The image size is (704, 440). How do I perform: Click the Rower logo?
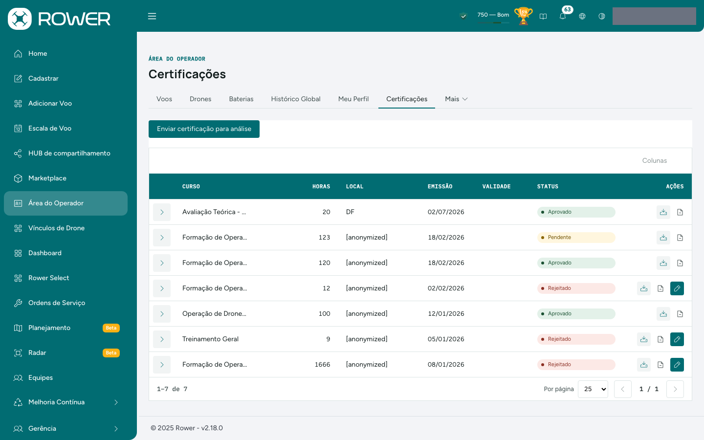point(59,19)
